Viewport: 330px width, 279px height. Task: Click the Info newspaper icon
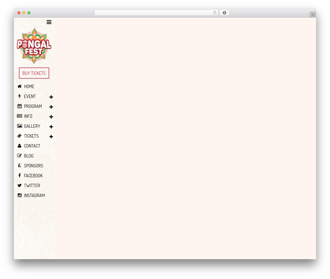tap(20, 116)
